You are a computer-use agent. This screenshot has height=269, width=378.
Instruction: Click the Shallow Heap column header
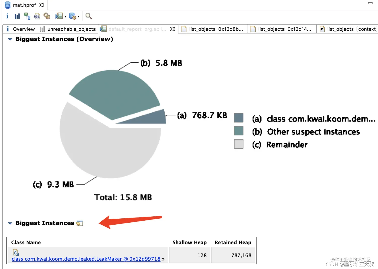[190, 242]
